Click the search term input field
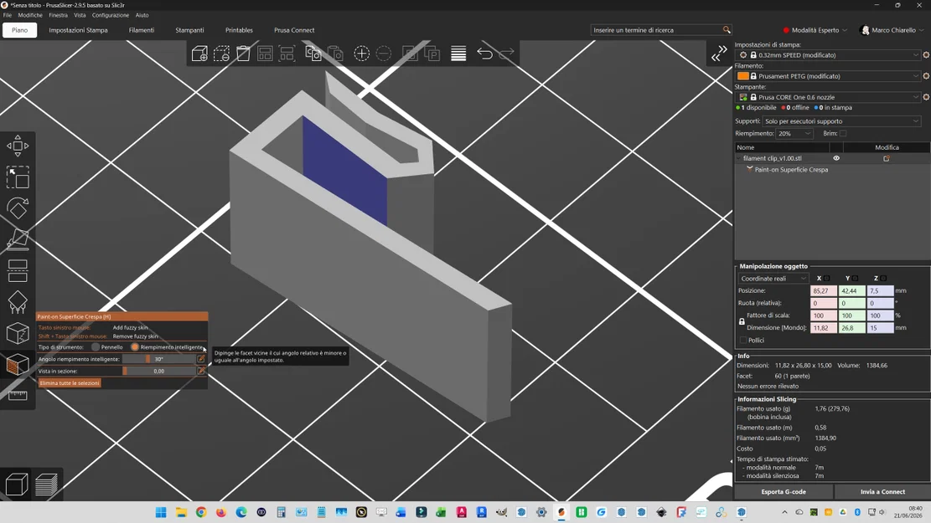The image size is (931, 523). click(656, 29)
